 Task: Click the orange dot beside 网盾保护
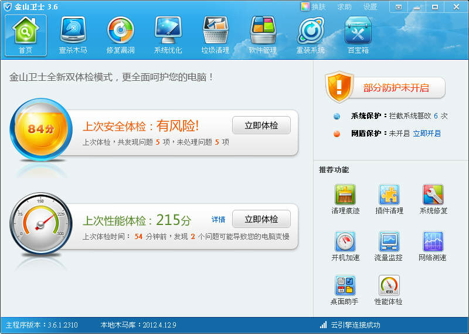(337, 134)
